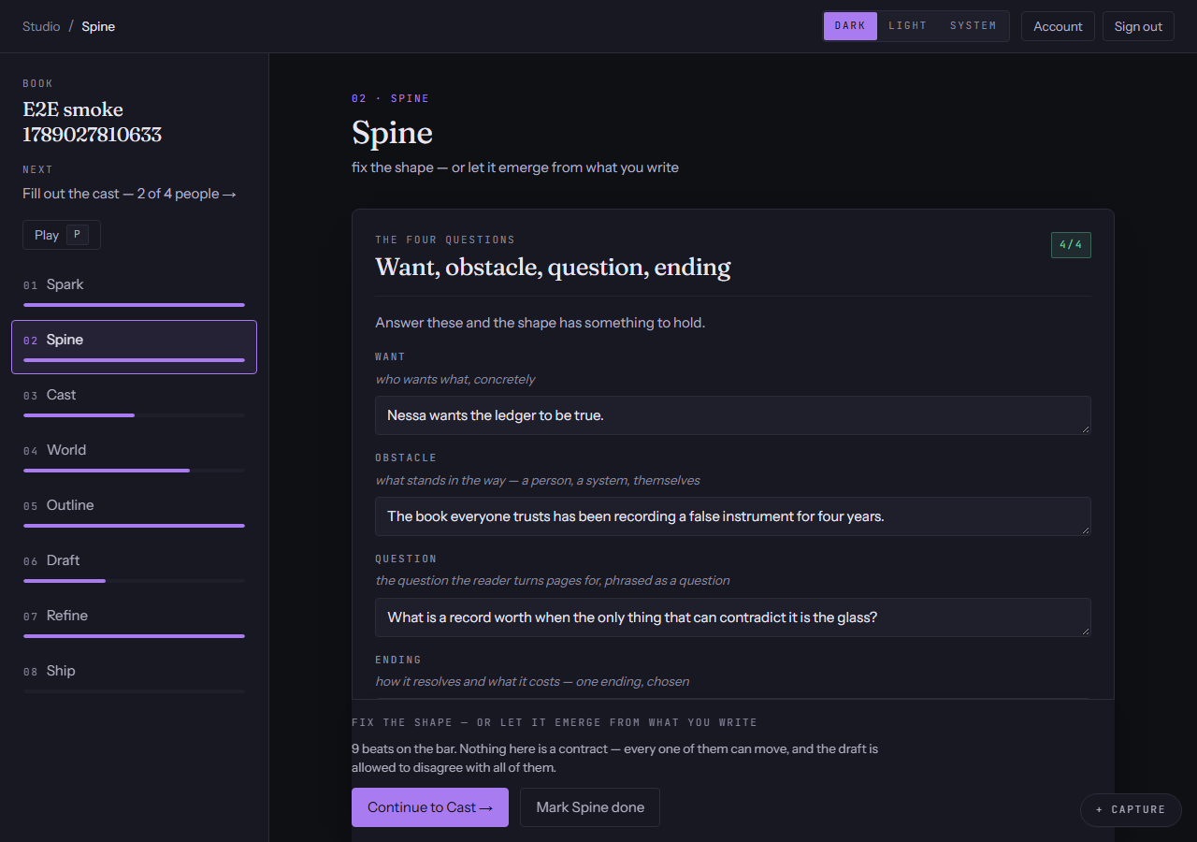
Task: Open the 06 Draft step
Action: click(134, 567)
